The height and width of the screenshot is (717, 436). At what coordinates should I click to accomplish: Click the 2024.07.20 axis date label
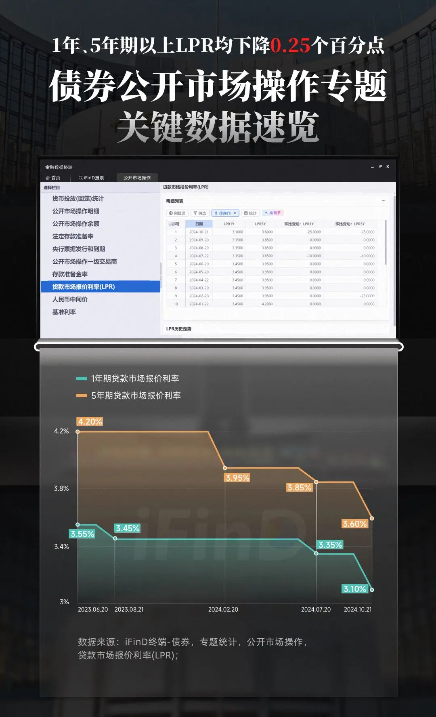click(316, 610)
